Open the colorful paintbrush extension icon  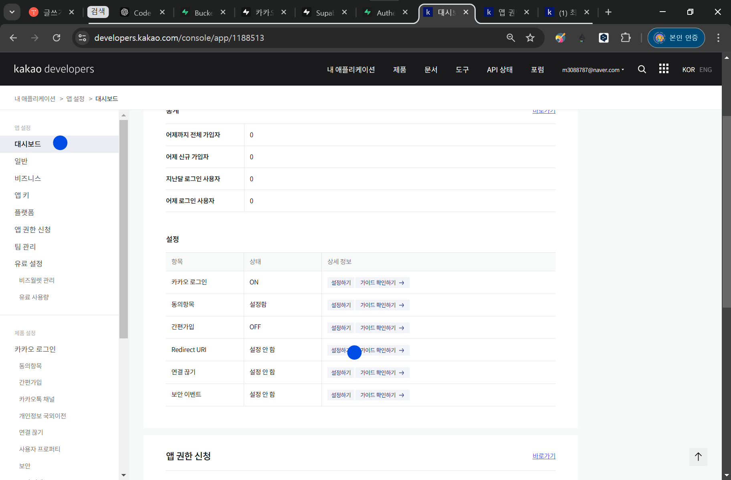point(560,38)
